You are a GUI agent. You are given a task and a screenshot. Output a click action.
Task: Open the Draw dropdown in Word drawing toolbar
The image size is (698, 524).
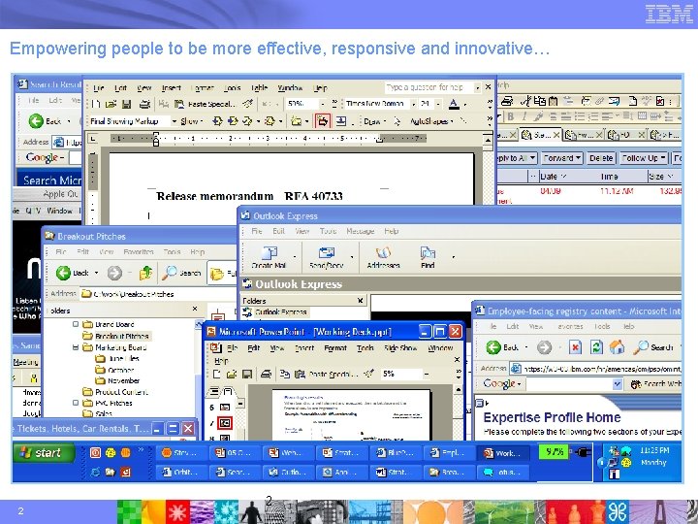(374, 121)
